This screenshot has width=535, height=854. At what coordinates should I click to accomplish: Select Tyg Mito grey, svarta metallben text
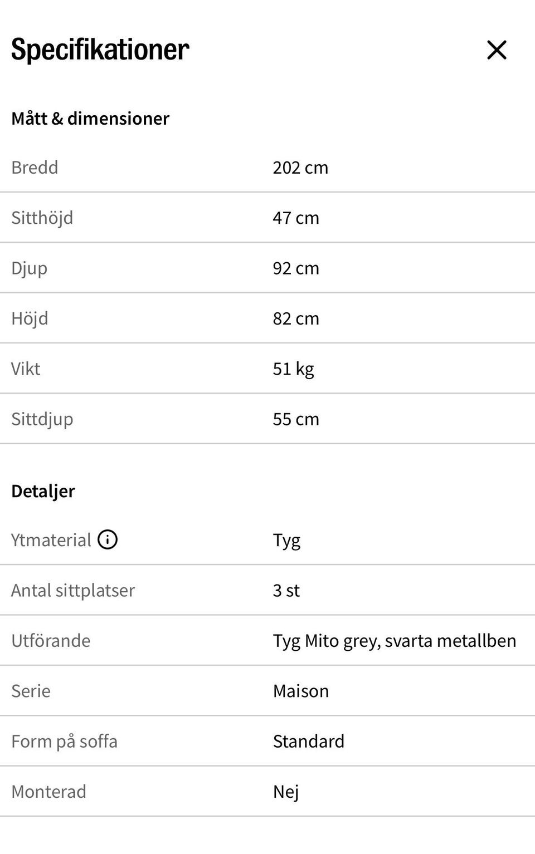click(x=395, y=641)
